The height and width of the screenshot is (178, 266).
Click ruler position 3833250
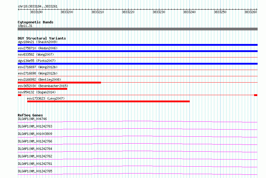(x=220, y=12)
